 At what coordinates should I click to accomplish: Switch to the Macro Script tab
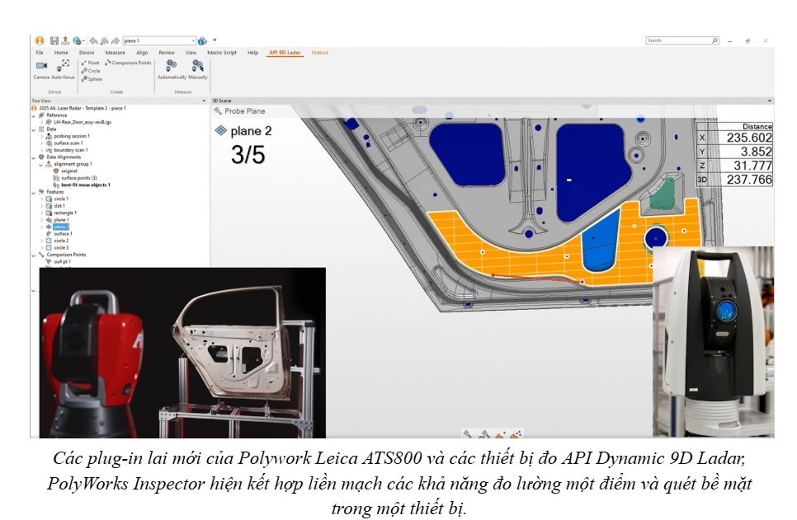coord(221,53)
